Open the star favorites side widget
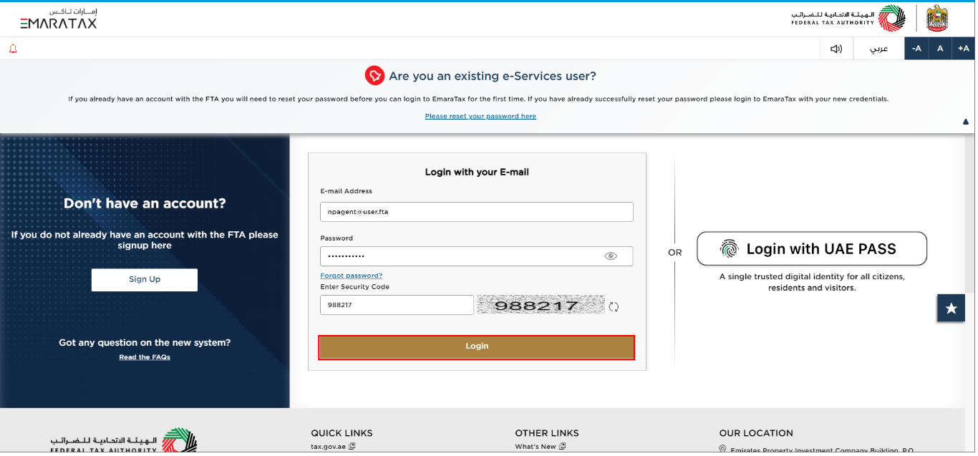The width and height of the screenshot is (978, 456). (951, 308)
